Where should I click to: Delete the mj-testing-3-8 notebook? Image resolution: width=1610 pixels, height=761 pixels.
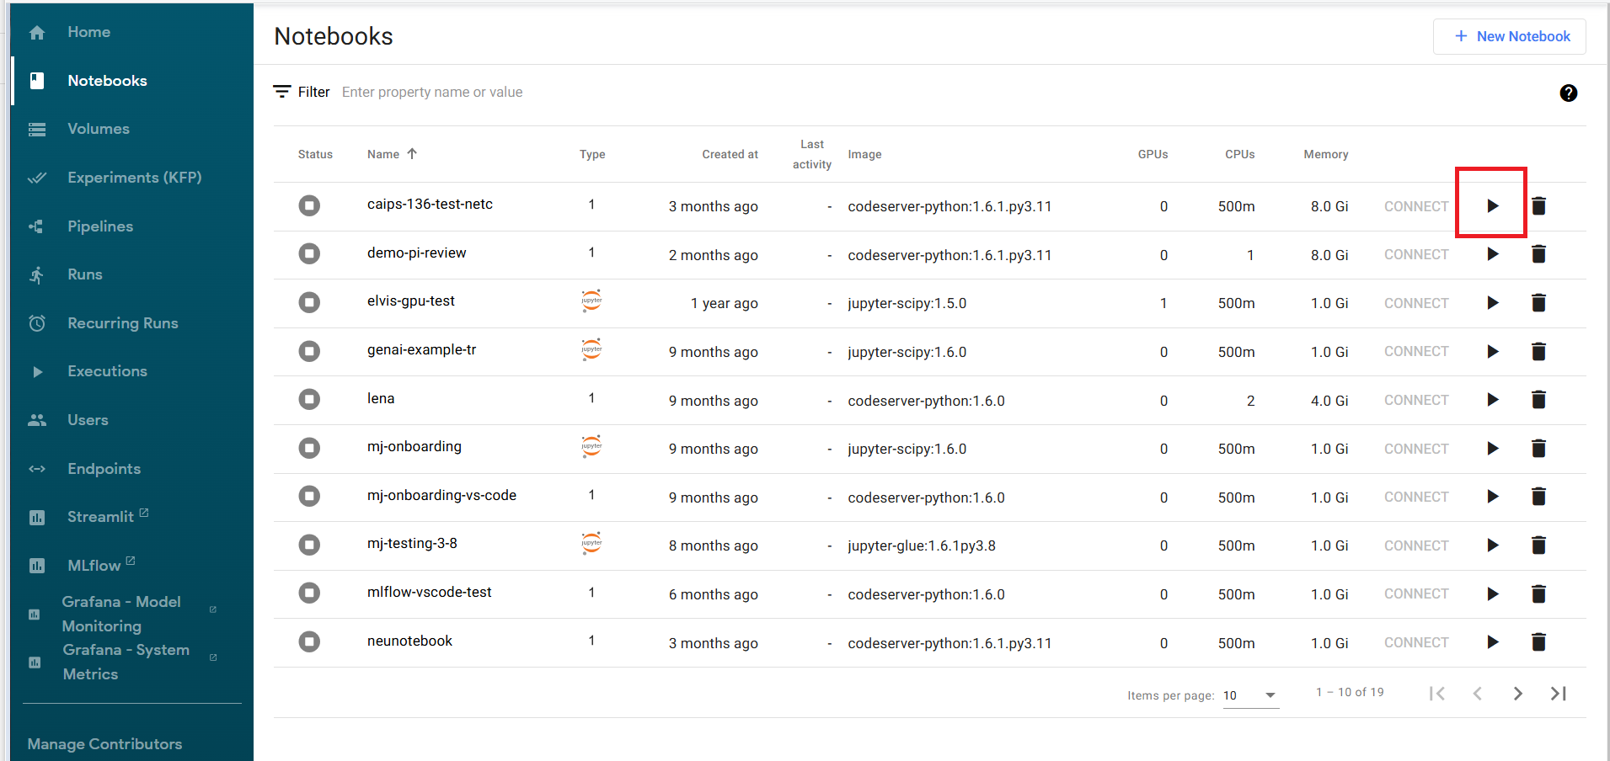point(1538,545)
